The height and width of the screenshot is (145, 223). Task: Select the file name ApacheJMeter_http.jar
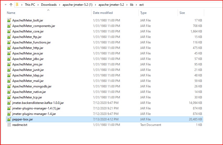click(28, 48)
